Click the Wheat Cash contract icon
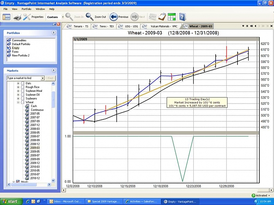 [27, 106]
